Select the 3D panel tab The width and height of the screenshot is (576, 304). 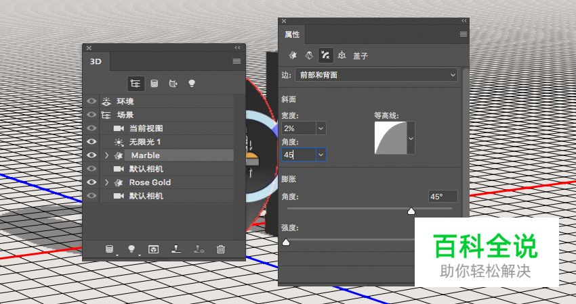tap(96, 61)
